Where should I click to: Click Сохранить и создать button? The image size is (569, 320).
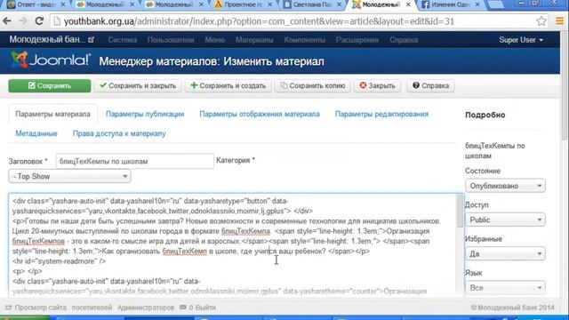[228, 85]
